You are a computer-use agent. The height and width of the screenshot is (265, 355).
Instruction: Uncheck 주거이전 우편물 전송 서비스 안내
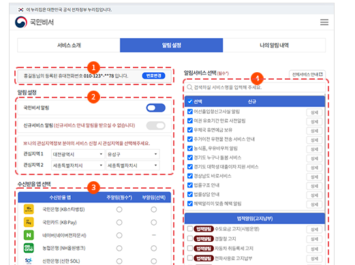point(190,139)
